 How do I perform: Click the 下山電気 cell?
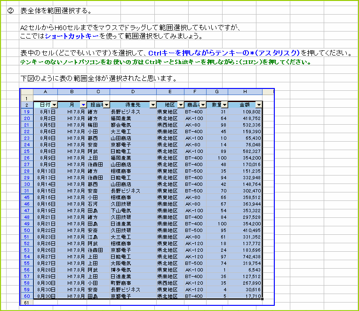133,210
